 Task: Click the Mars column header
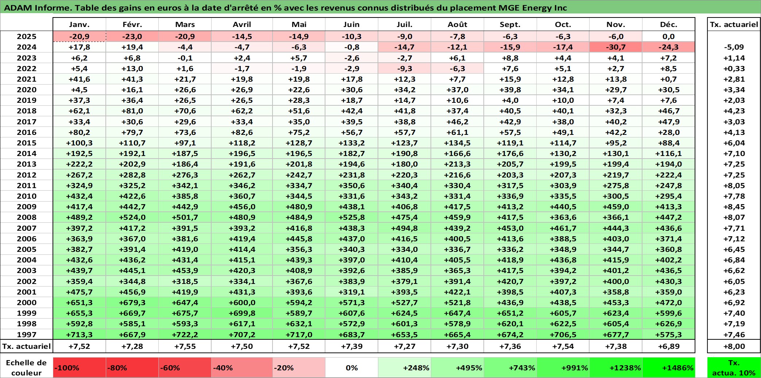(185, 24)
